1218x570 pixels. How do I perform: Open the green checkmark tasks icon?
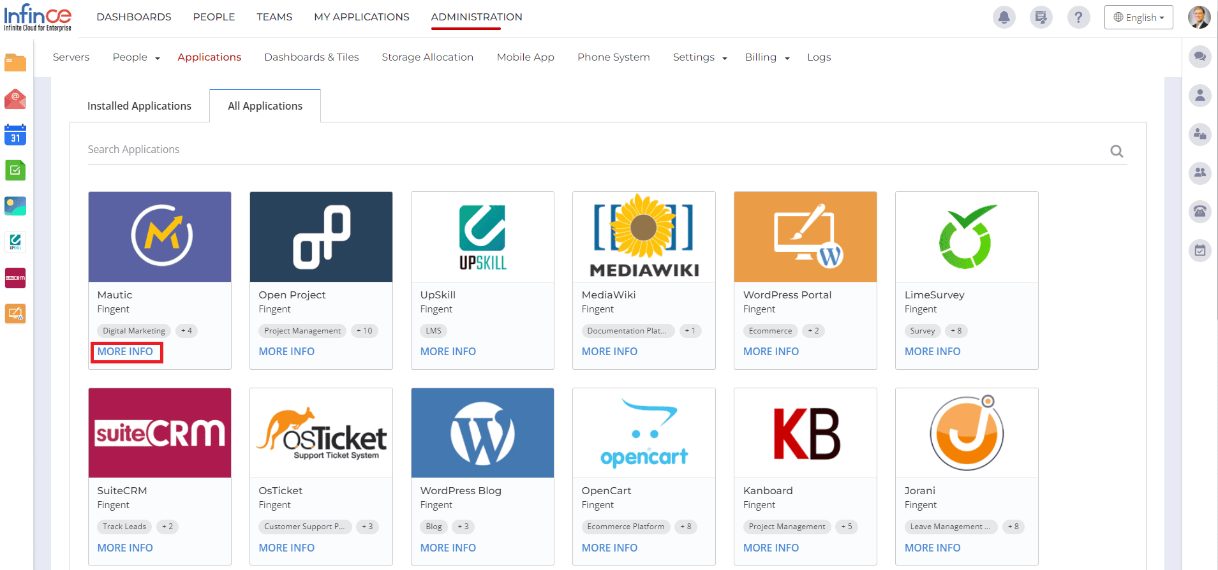(15, 170)
